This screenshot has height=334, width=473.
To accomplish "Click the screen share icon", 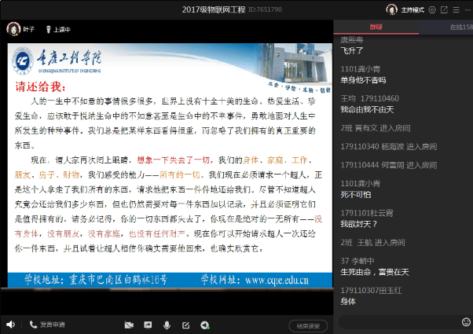I will (148, 325).
